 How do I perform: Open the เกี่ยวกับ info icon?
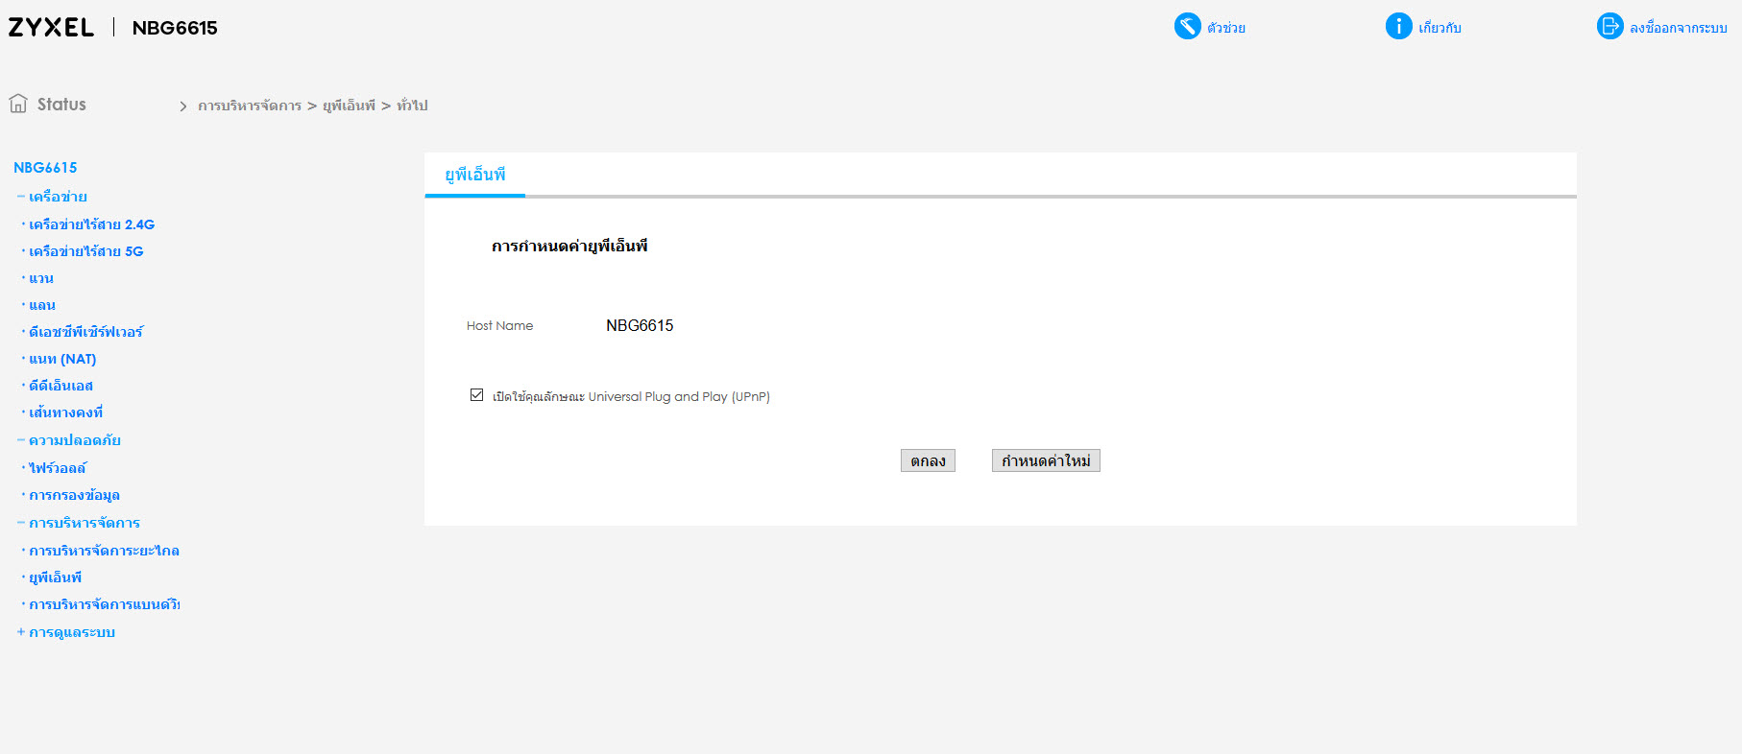1398,26
